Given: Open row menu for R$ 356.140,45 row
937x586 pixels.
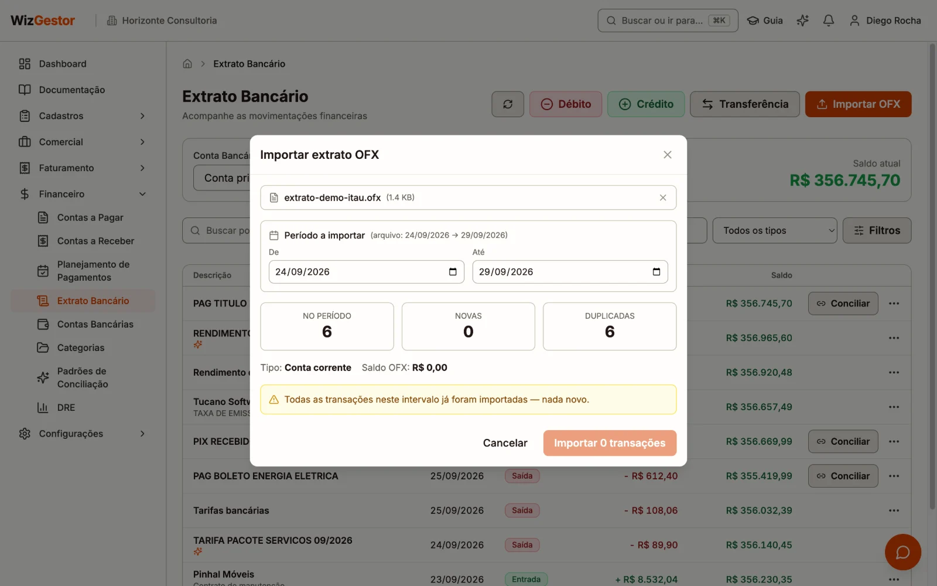Looking at the screenshot, I should pos(894,545).
